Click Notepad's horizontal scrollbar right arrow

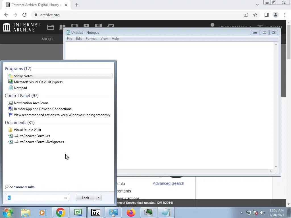point(271,171)
